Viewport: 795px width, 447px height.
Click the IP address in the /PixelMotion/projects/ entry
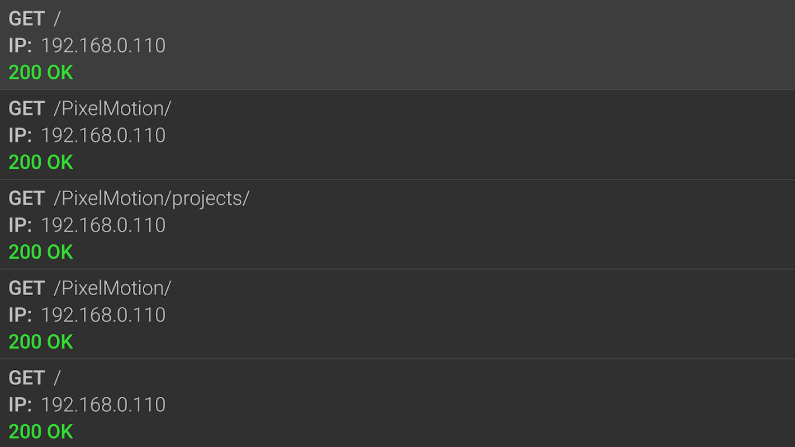click(103, 225)
